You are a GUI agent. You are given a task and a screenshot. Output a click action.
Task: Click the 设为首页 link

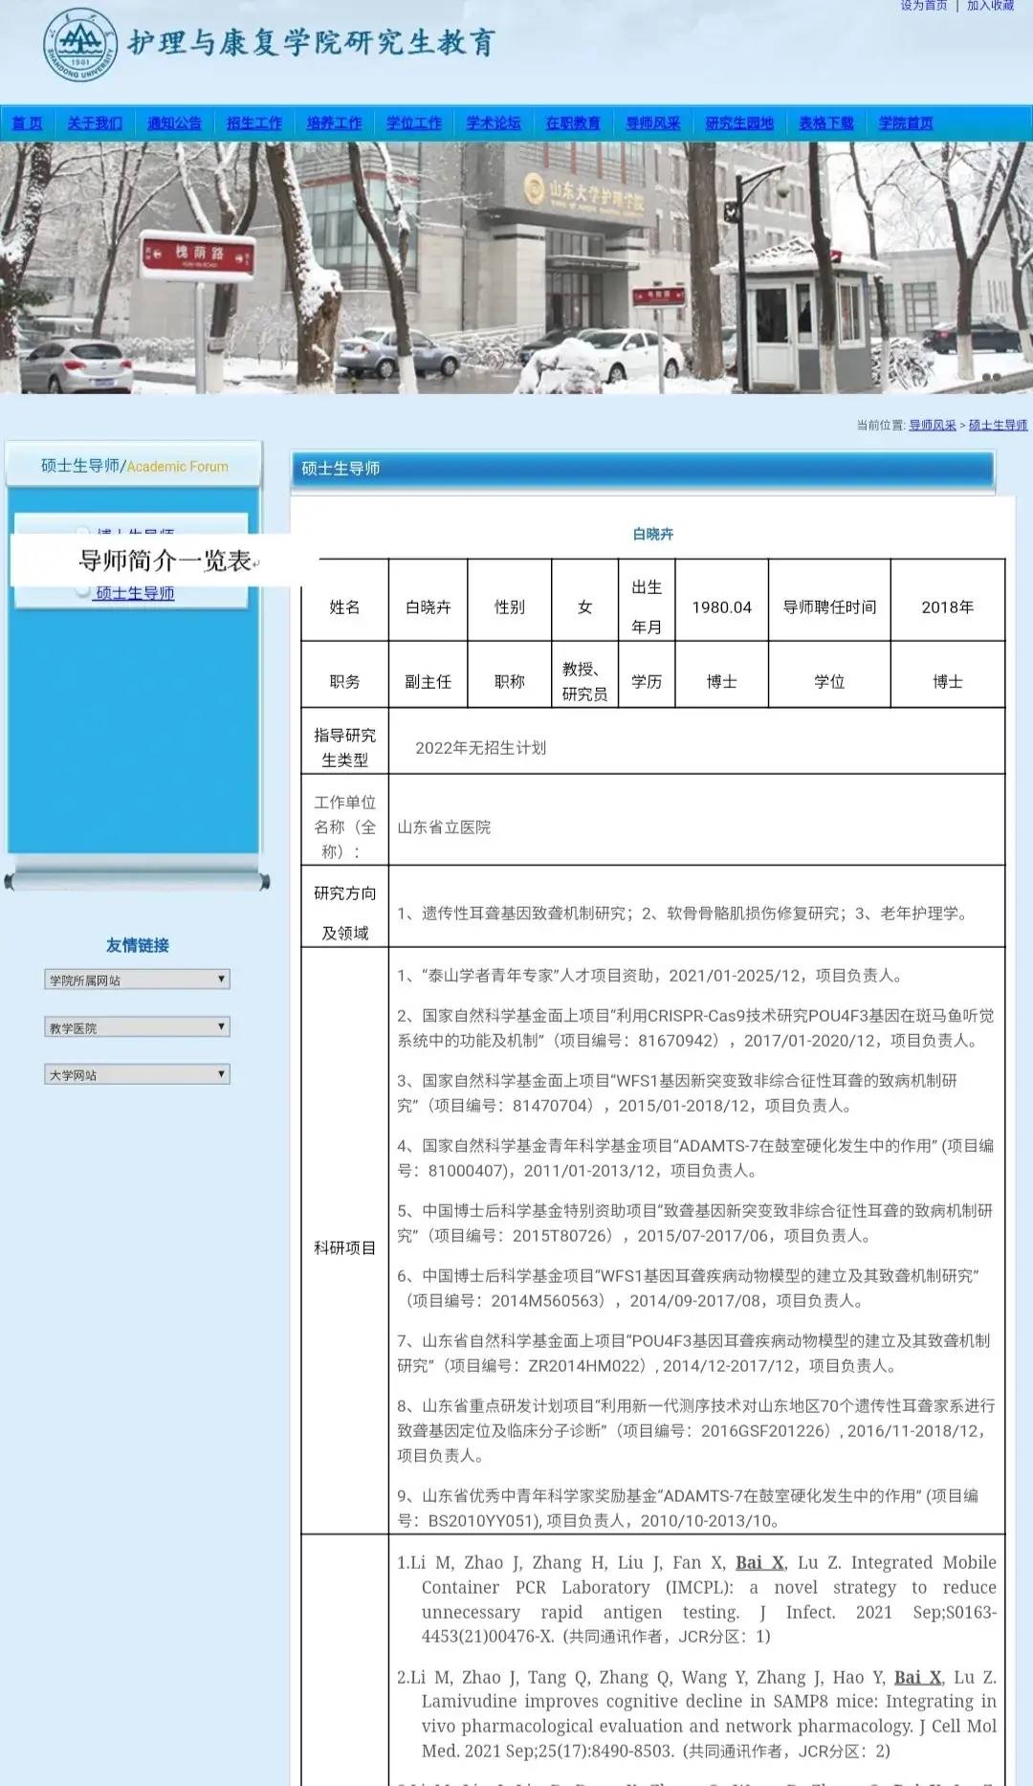point(924,6)
